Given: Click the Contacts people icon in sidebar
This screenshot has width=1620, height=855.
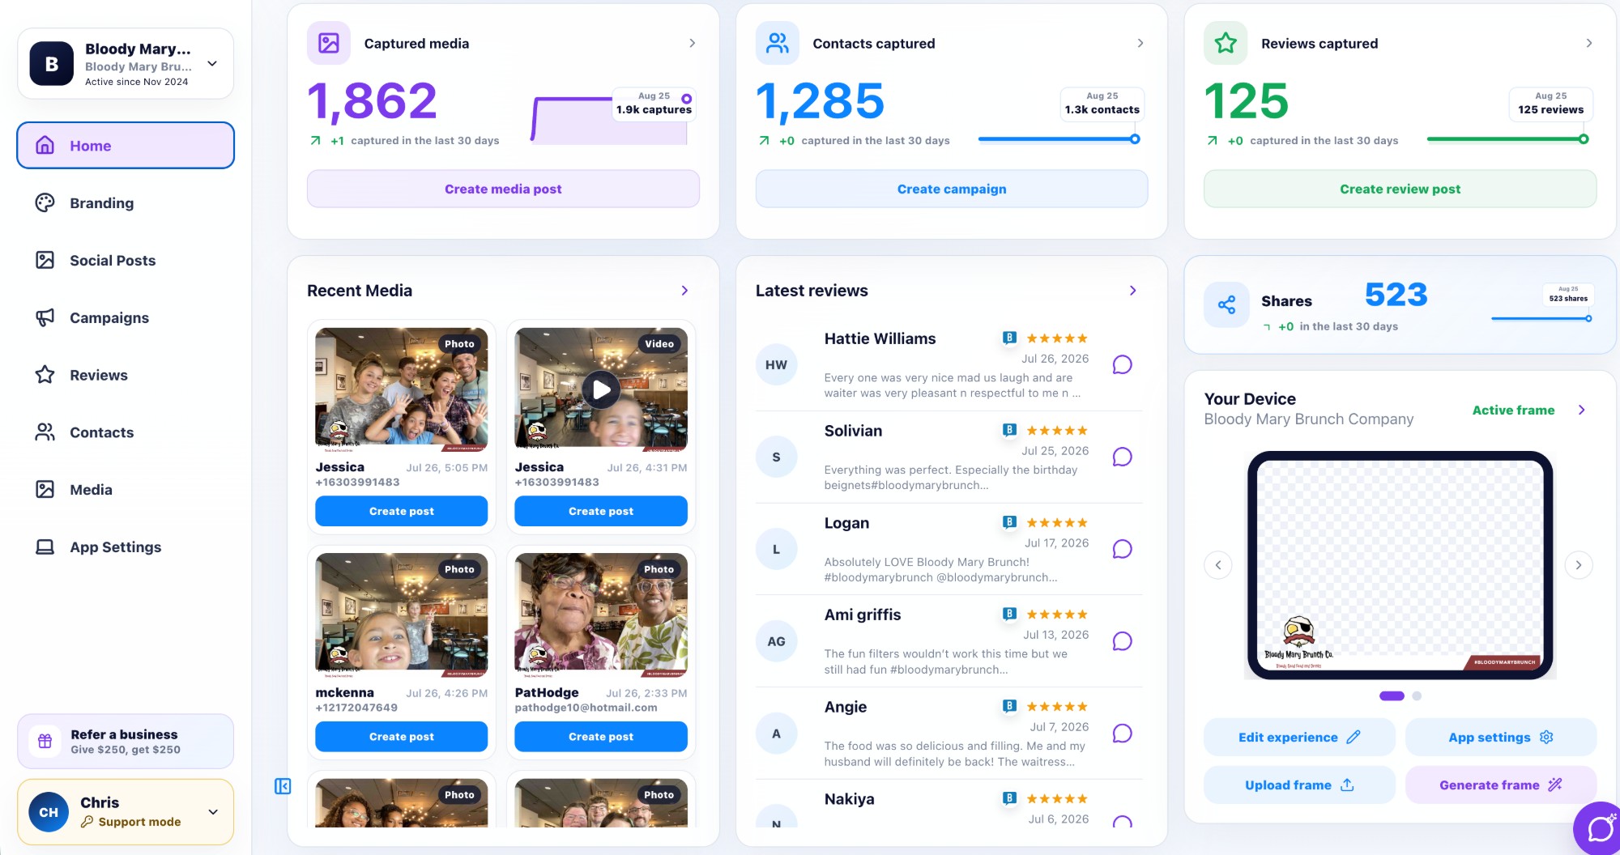Looking at the screenshot, I should 45,432.
